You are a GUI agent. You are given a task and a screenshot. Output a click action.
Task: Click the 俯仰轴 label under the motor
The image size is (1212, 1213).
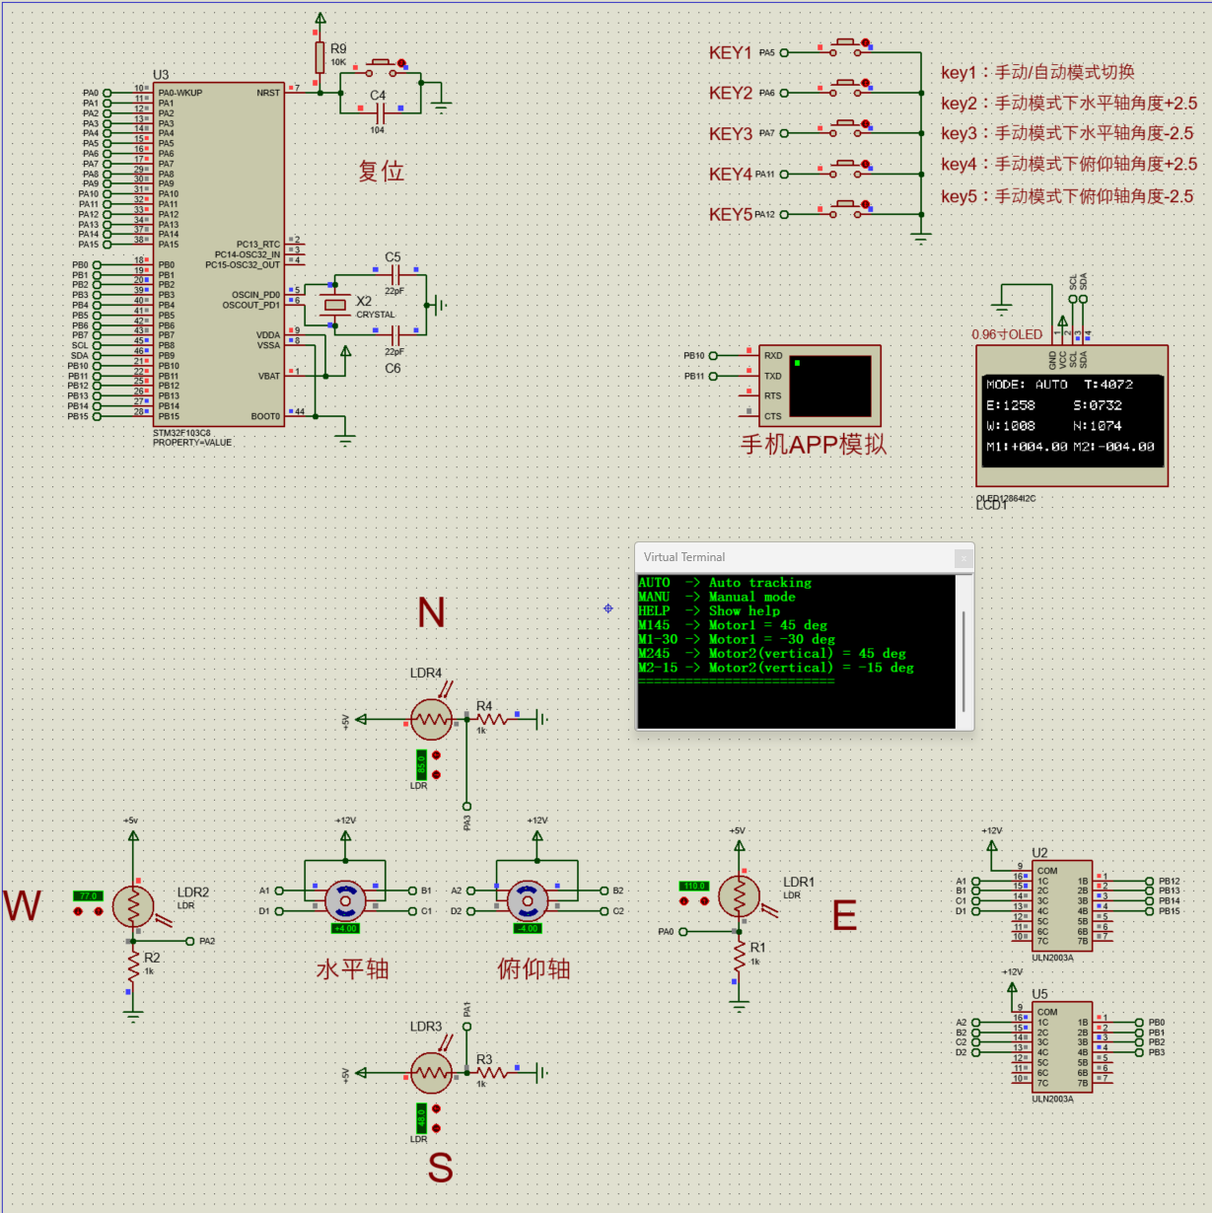pyautogui.click(x=534, y=969)
